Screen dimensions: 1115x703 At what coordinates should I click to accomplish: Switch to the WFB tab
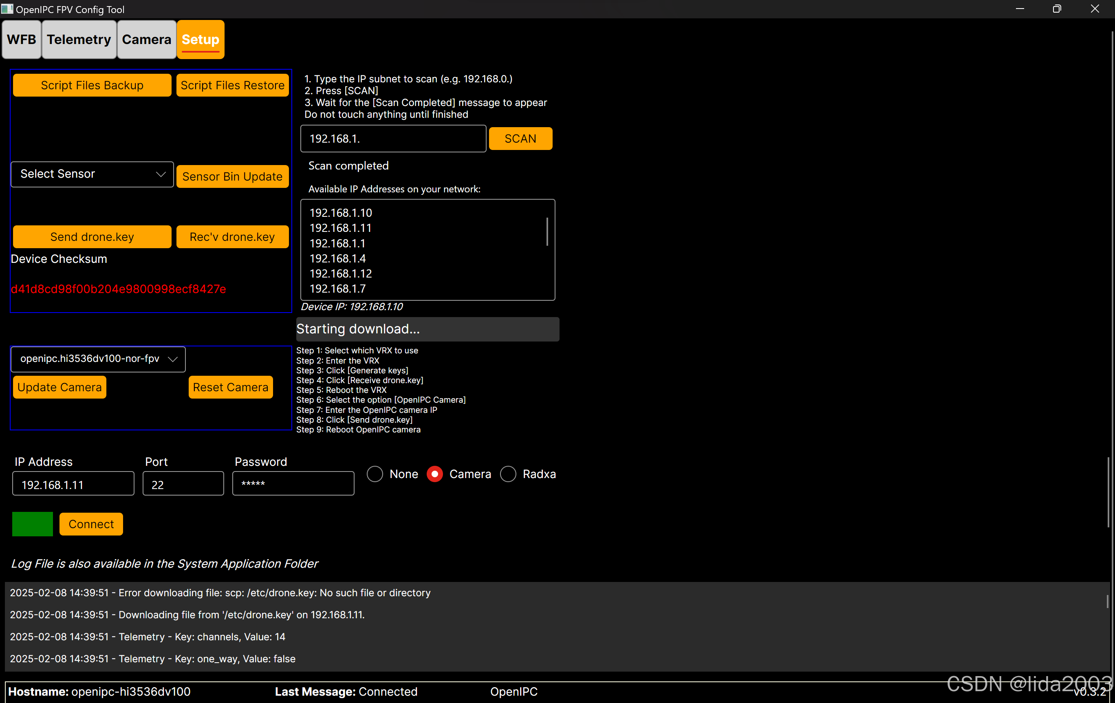pos(21,40)
